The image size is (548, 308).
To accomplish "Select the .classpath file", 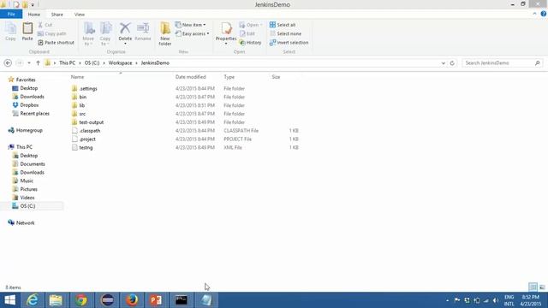I will click(89, 131).
